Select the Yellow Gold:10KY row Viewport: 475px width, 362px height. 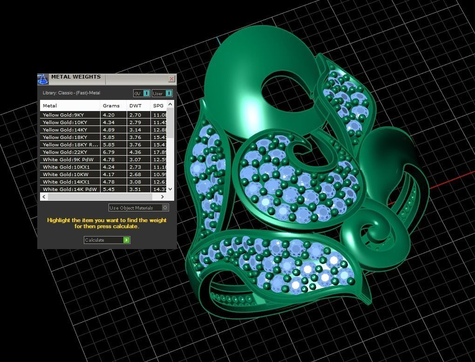103,122
